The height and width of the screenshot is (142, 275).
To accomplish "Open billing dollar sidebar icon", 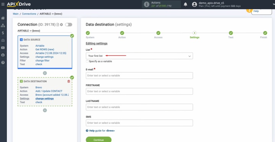I will pyautogui.click(x=3, y=33).
